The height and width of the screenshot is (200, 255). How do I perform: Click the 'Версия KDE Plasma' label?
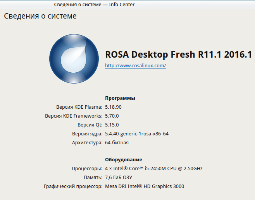[79, 107]
